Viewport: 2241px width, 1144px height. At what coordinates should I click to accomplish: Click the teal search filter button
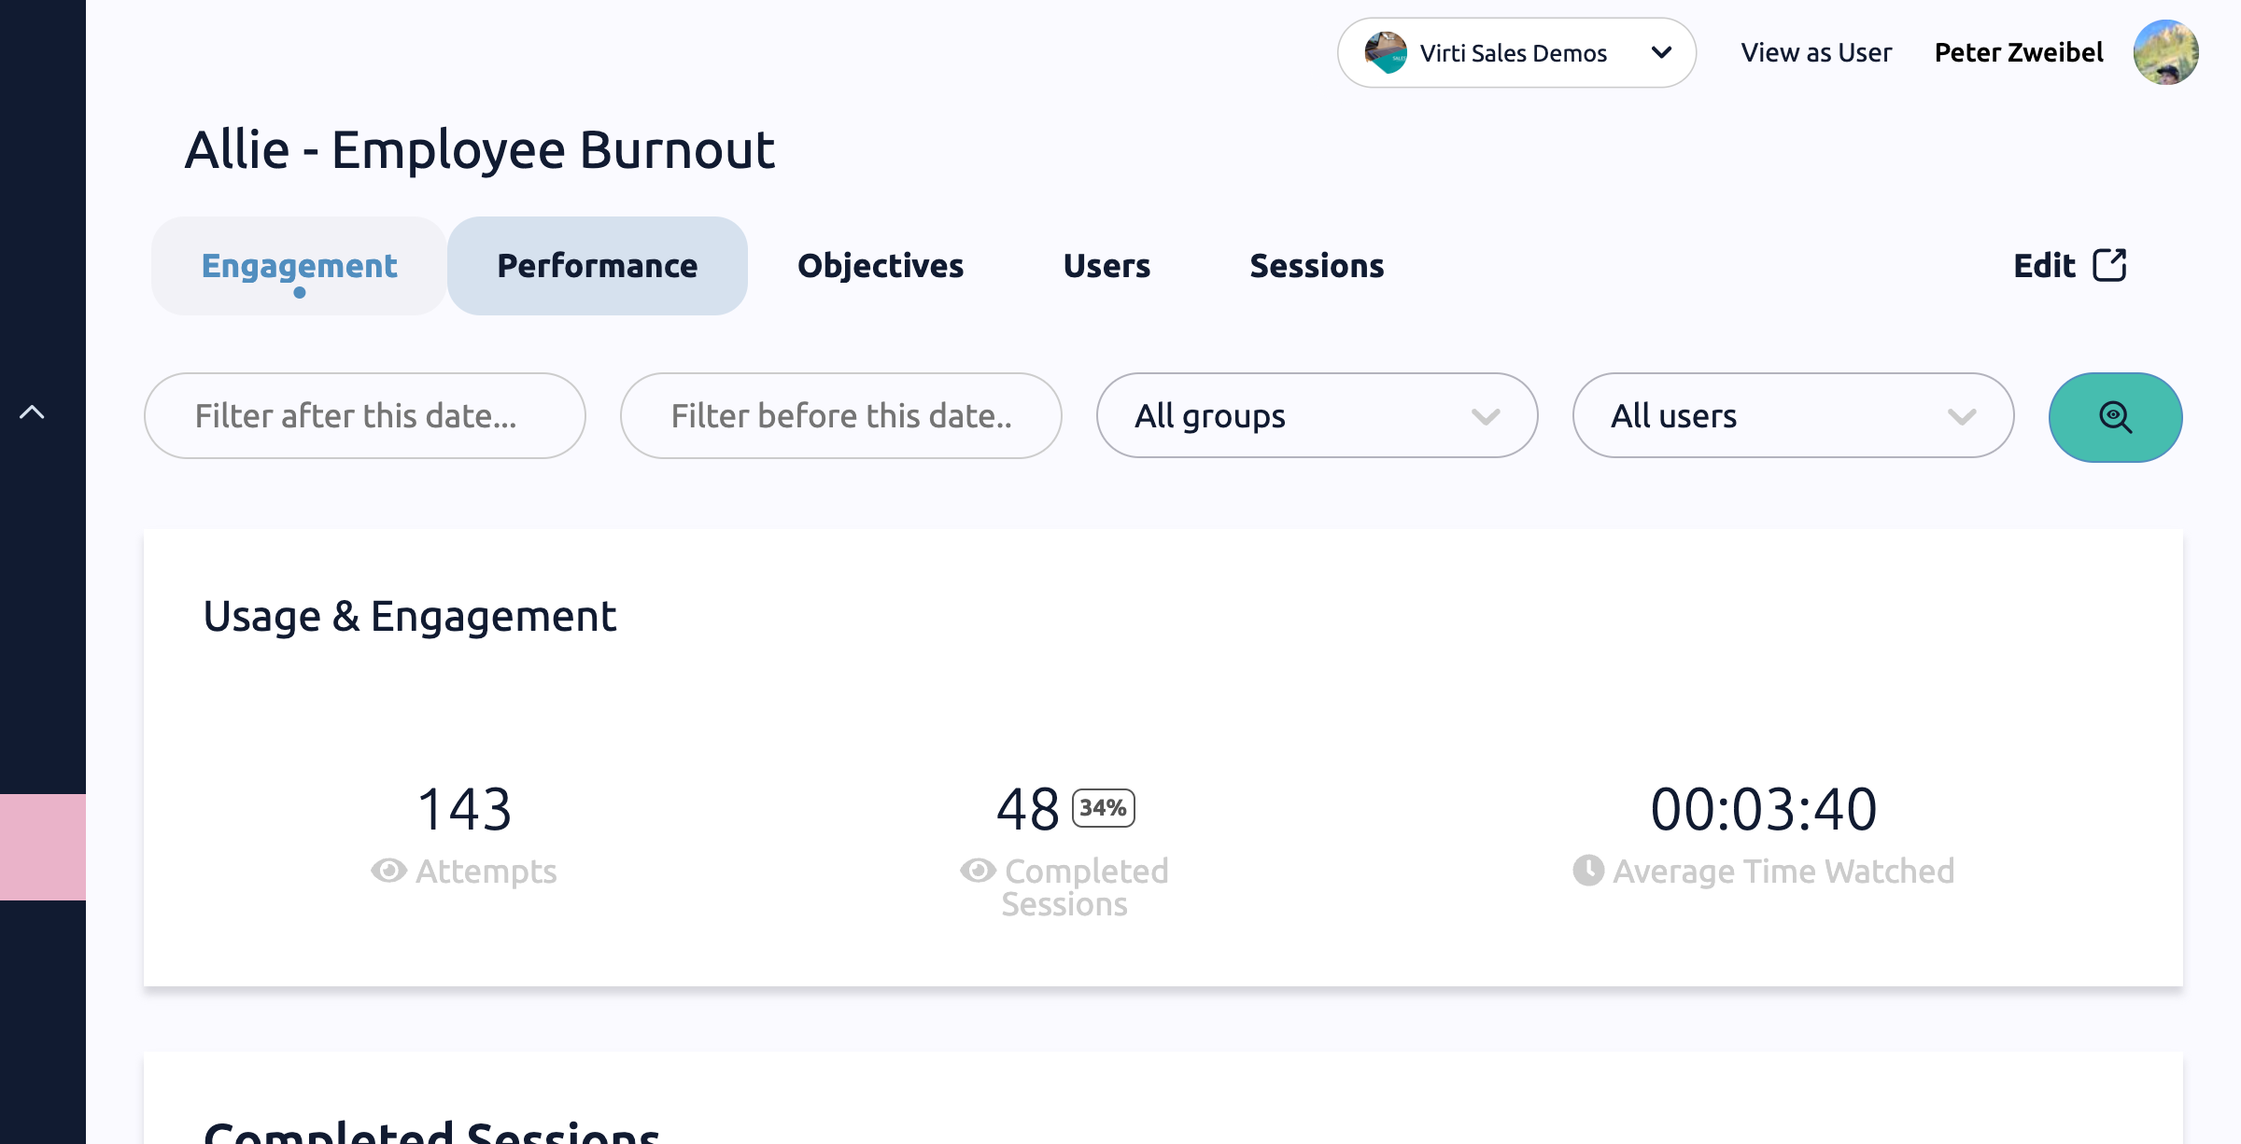tap(2115, 417)
